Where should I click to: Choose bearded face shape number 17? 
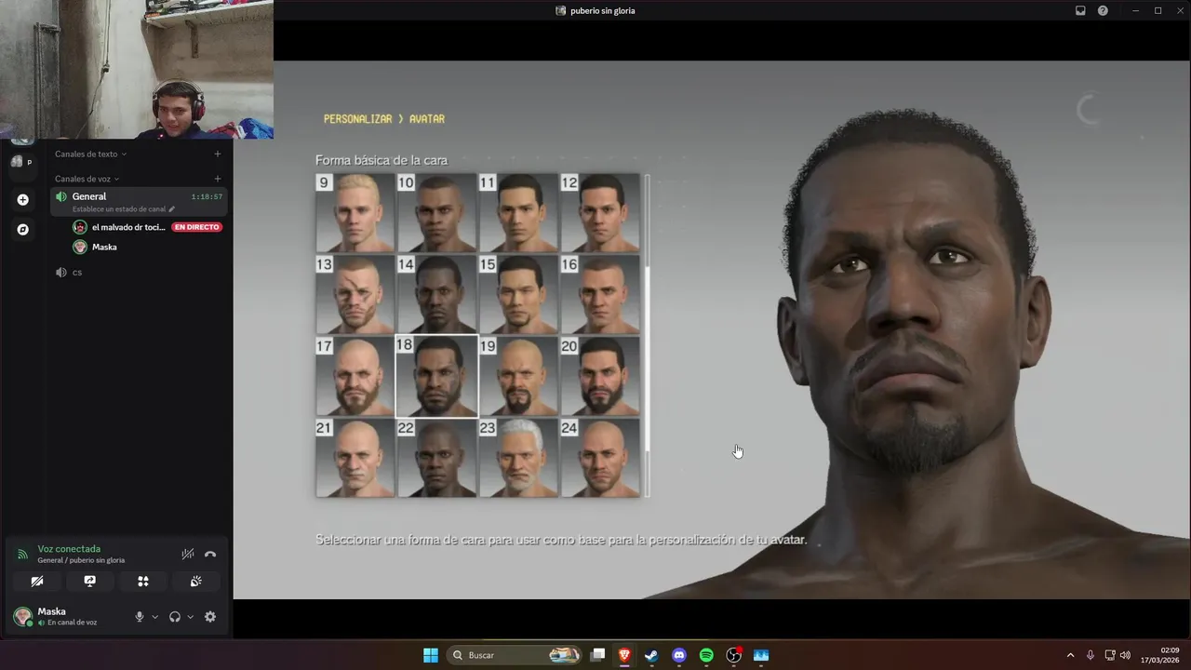coord(355,376)
